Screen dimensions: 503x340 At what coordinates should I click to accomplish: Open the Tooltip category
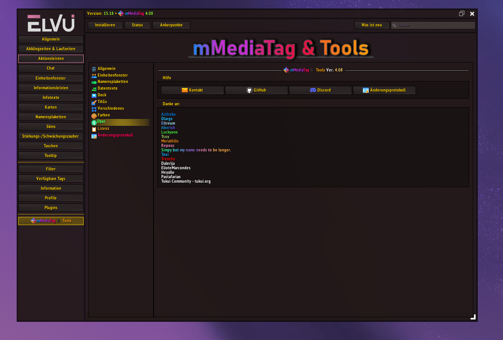51,155
